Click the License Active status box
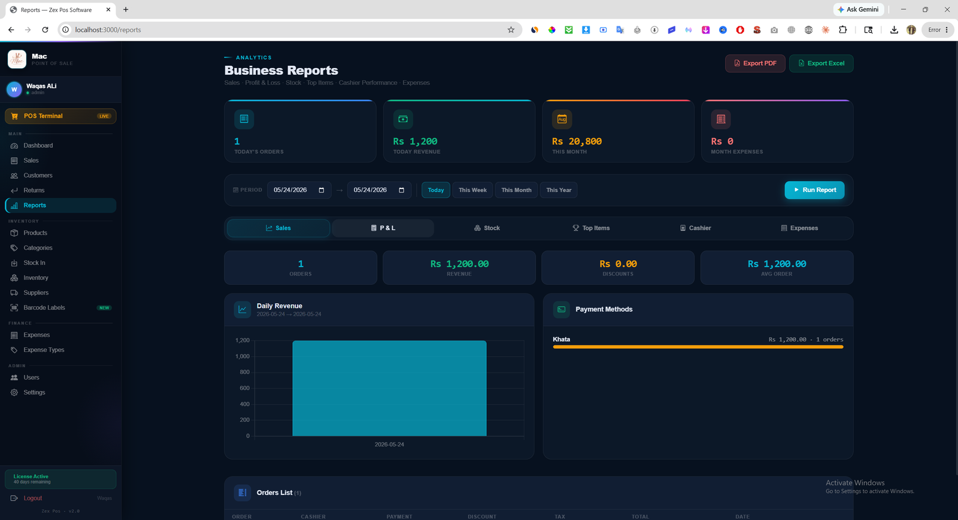Image resolution: width=958 pixels, height=520 pixels. 60,479
